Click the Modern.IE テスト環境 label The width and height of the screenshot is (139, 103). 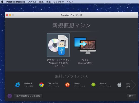click(x=28, y=85)
